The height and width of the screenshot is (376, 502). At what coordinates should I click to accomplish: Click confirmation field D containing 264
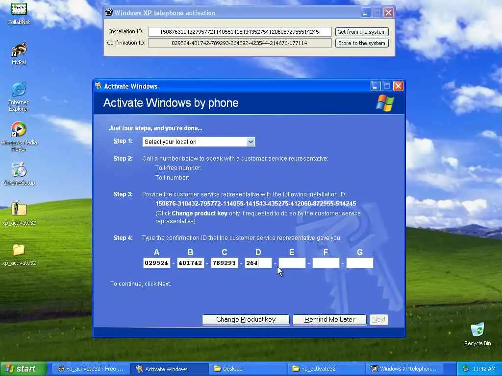click(x=258, y=263)
